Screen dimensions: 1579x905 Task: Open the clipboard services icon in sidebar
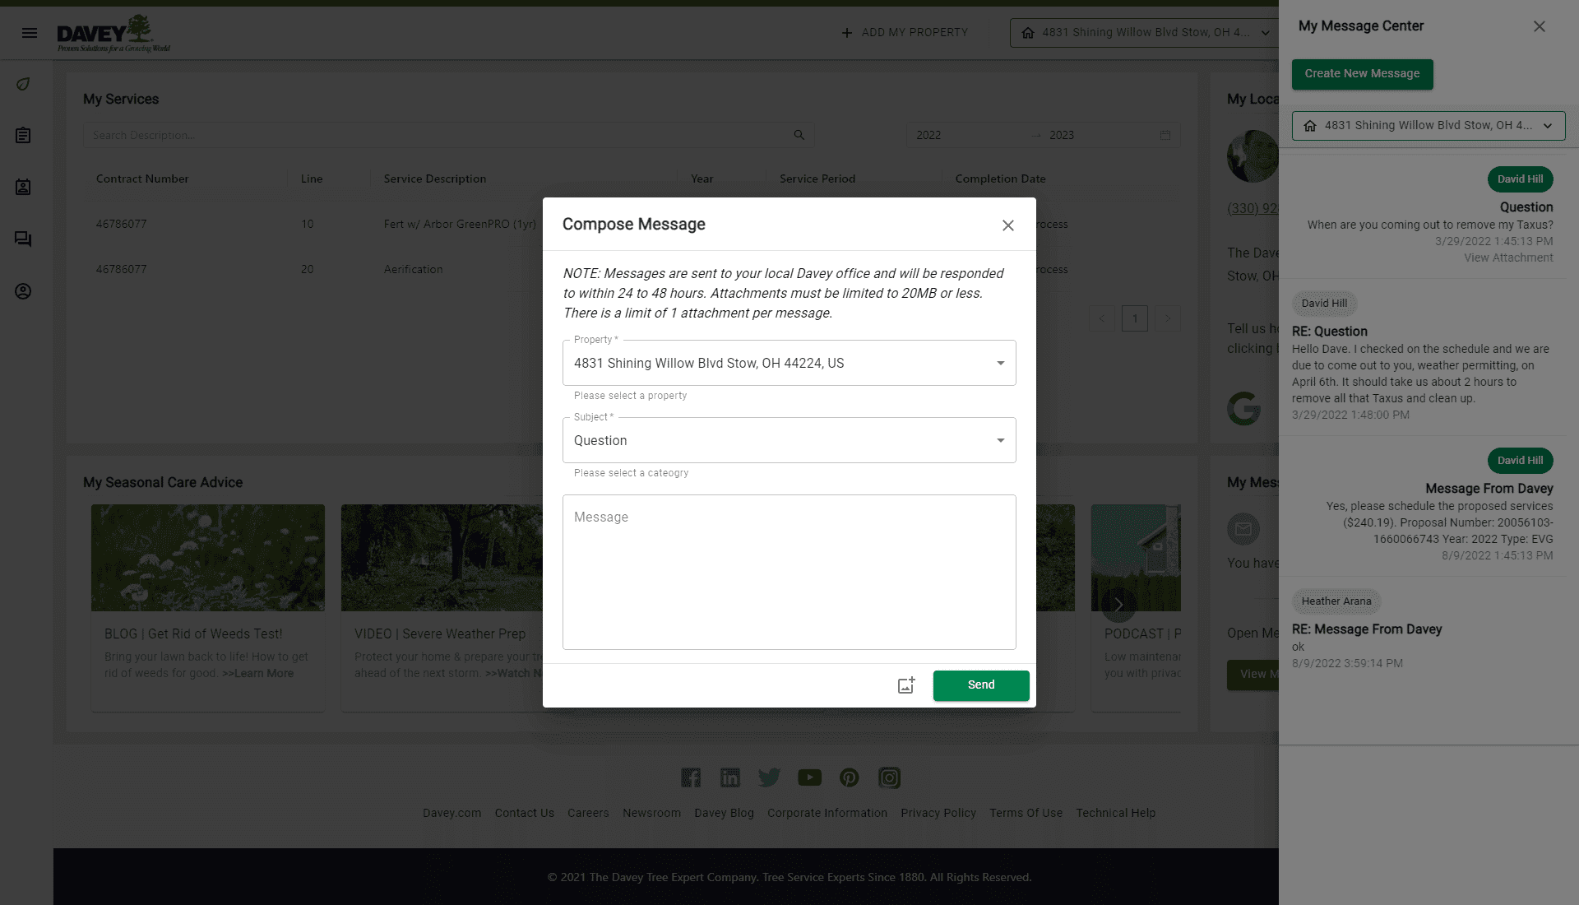coord(23,136)
